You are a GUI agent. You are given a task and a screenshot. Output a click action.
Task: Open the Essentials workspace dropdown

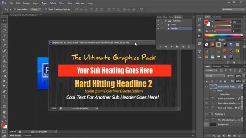[x=233, y=10]
